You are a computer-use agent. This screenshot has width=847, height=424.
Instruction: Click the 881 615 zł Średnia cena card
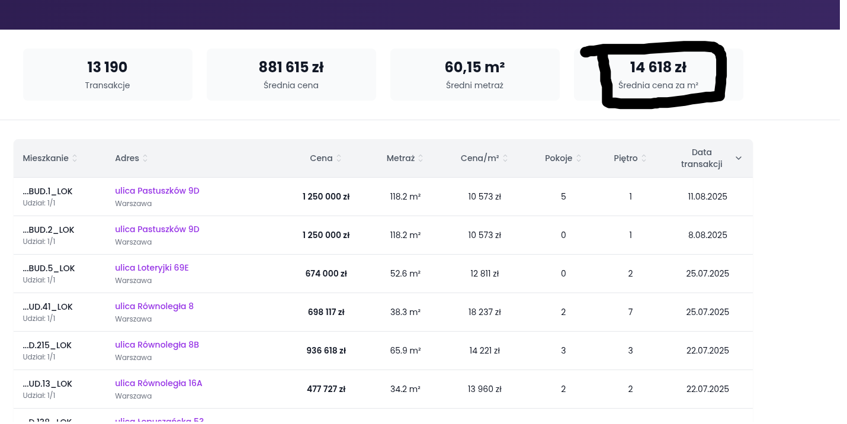point(291,75)
